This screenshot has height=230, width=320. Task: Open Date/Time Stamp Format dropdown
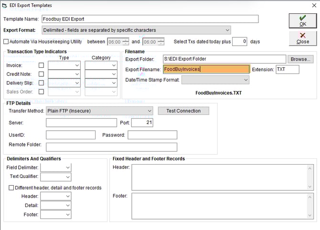click(x=215, y=80)
